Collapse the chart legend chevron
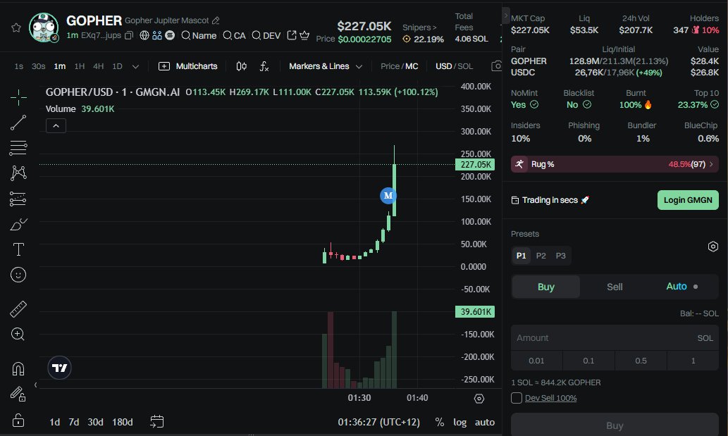 [x=56, y=125]
